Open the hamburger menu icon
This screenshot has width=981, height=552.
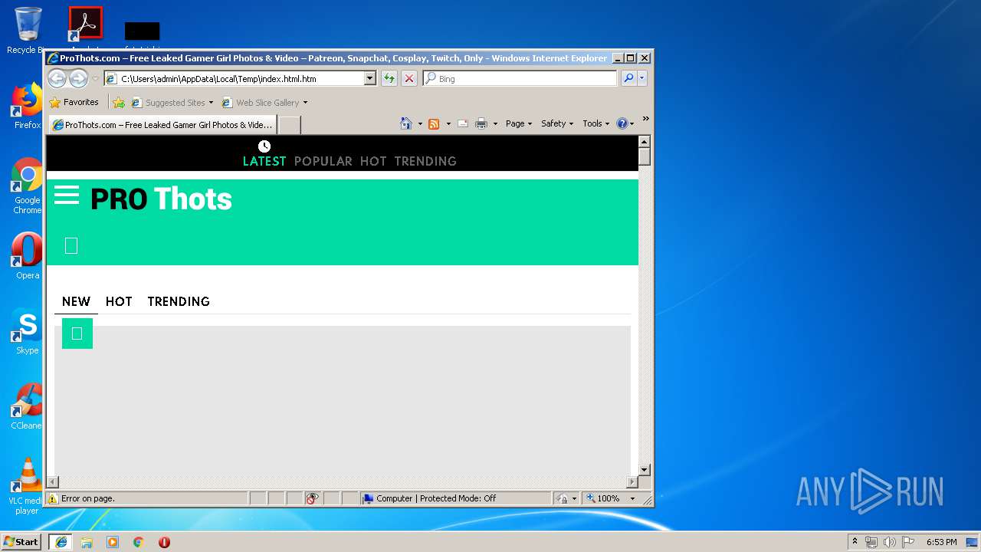pyautogui.click(x=67, y=195)
